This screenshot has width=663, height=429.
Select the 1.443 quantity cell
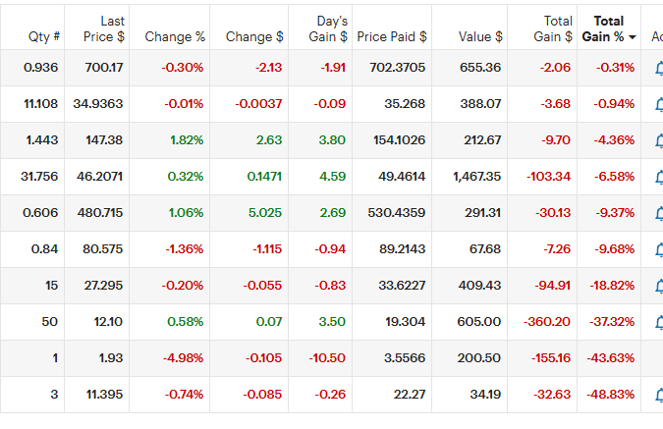point(32,140)
